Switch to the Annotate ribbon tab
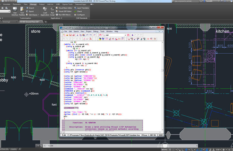 tap(7, 4)
